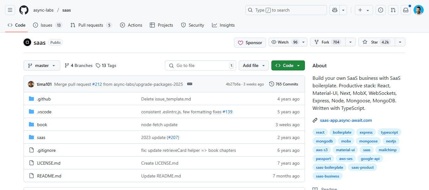The width and height of the screenshot is (429, 190).
Task: Switch to the Code tab
Action: point(16,25)
